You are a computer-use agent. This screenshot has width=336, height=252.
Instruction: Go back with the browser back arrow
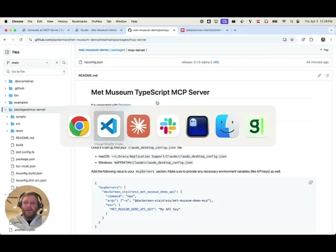click(x=5, y=40)
